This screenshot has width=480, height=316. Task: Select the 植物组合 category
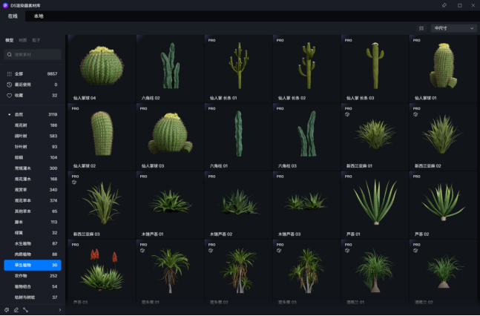[33, 286]
